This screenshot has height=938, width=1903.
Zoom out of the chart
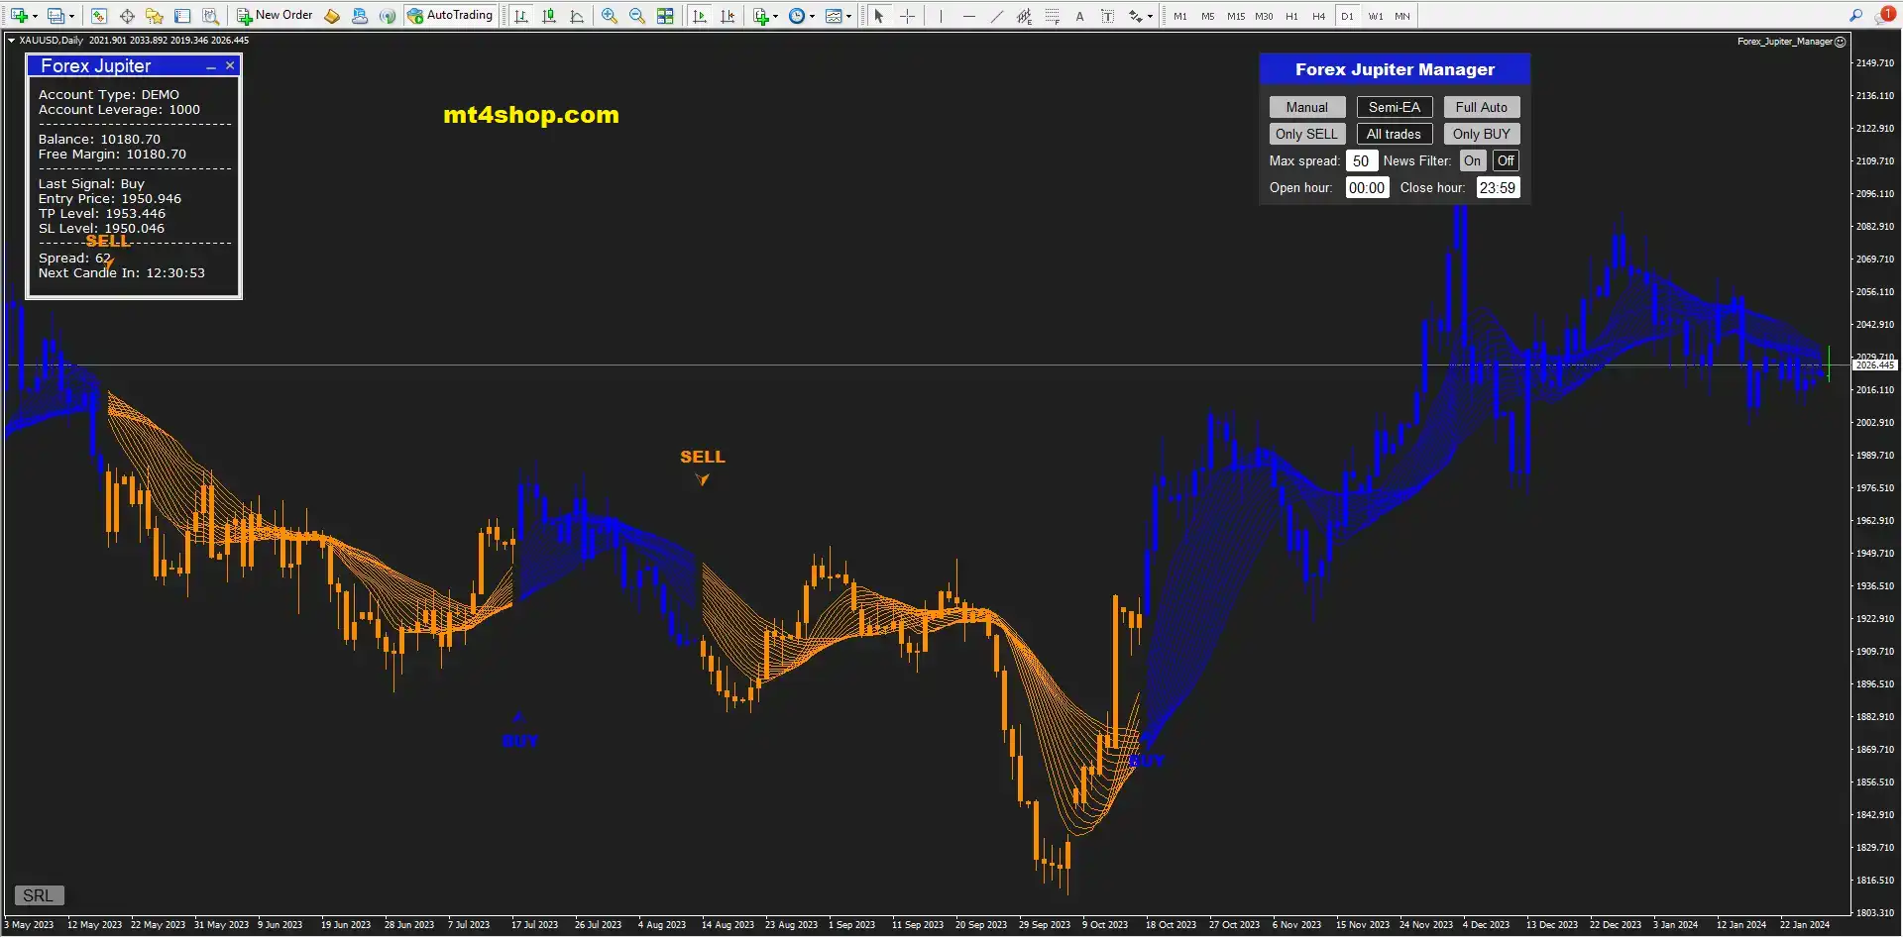tap(637, 16)
